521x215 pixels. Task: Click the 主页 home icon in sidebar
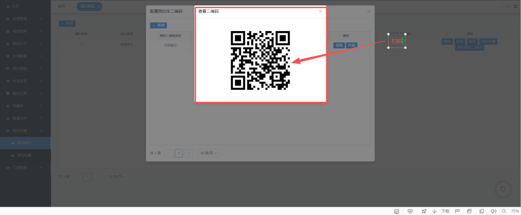pyautogui.click(x=8, y=7)
